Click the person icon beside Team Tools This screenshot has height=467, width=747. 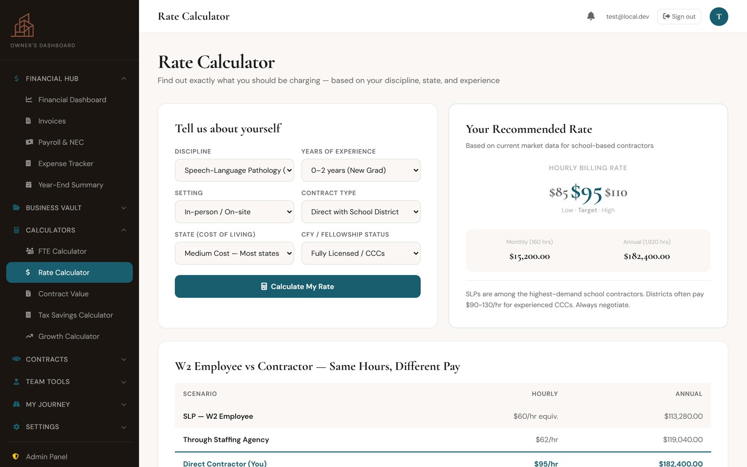(16, 381)
